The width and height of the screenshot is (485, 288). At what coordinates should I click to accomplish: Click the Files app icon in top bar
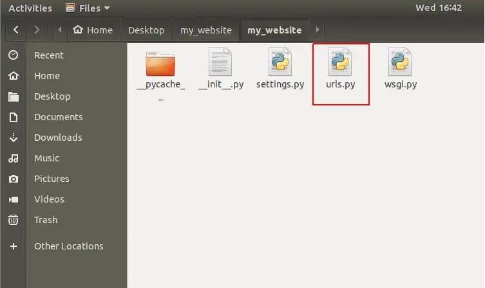[x=70, y=8]
